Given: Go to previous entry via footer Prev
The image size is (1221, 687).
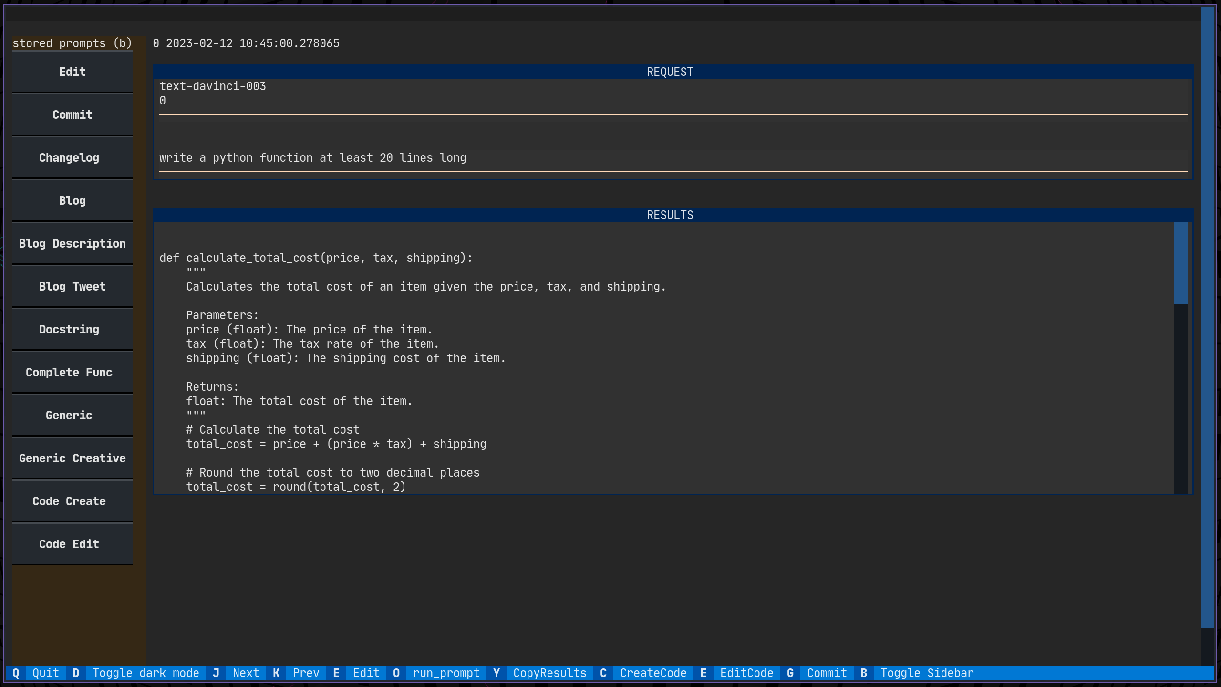Looking at the screenshot, I should [x=306, y=673].
